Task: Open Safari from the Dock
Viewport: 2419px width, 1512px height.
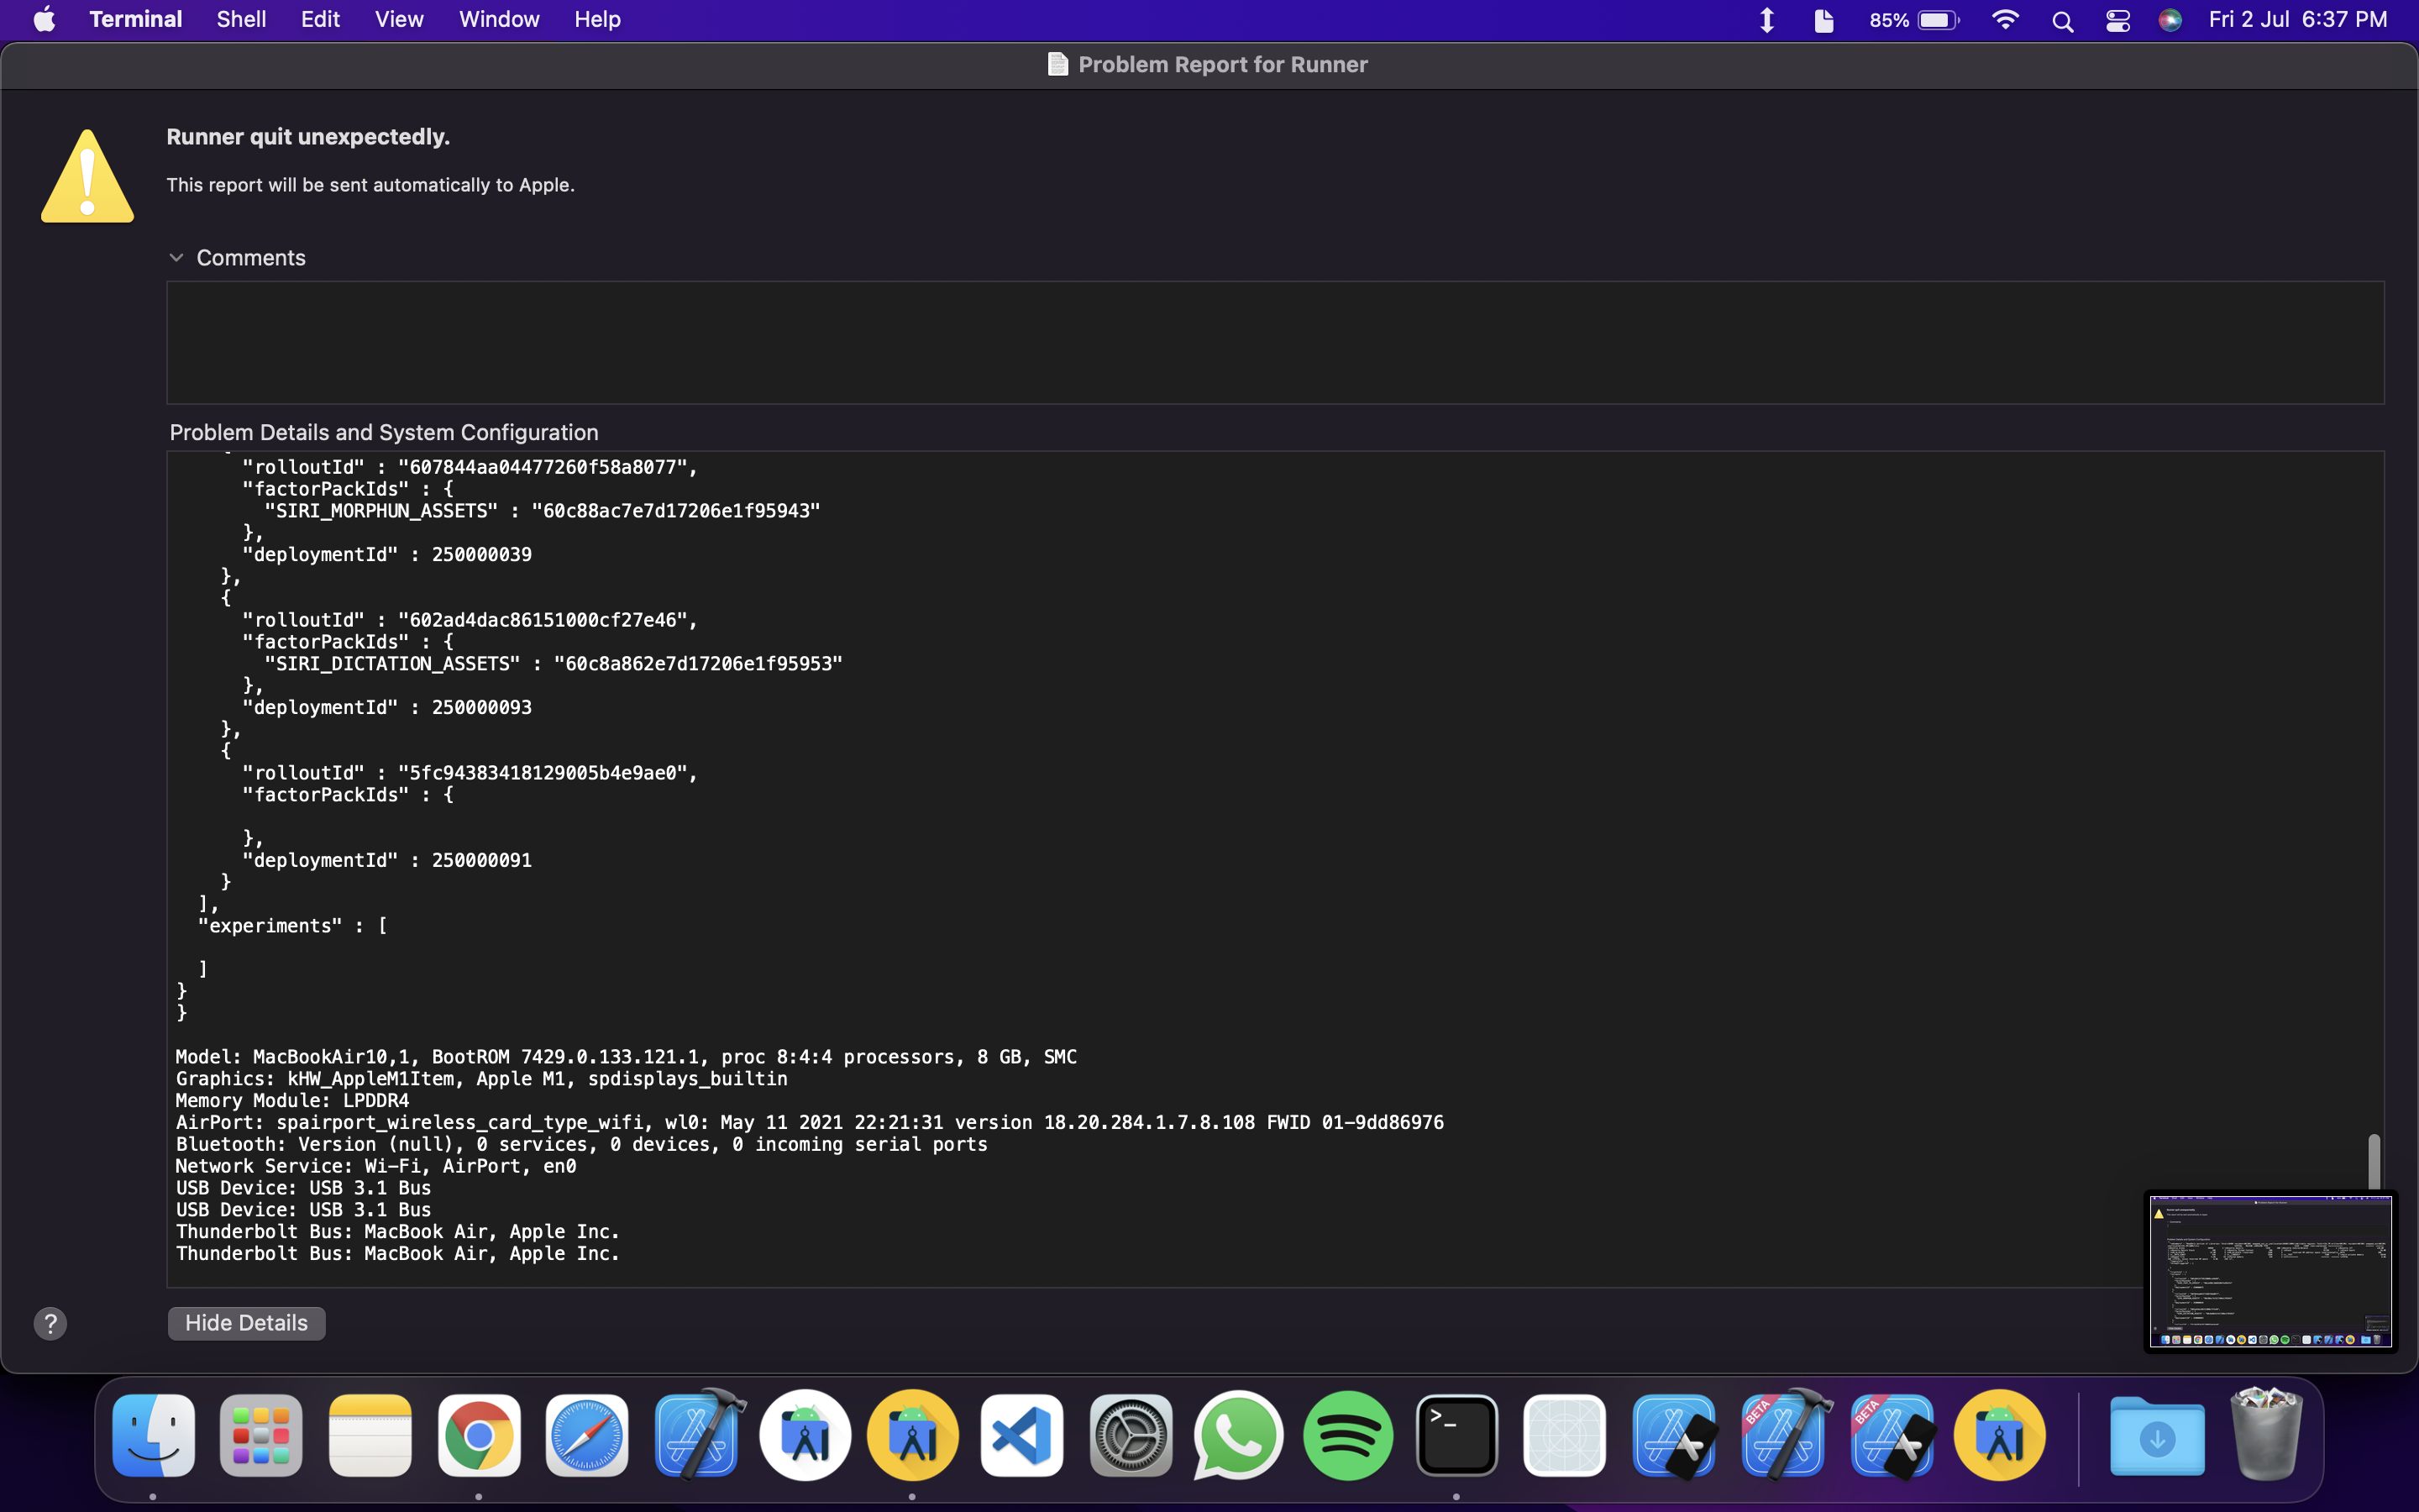Action: point(585,1435)
